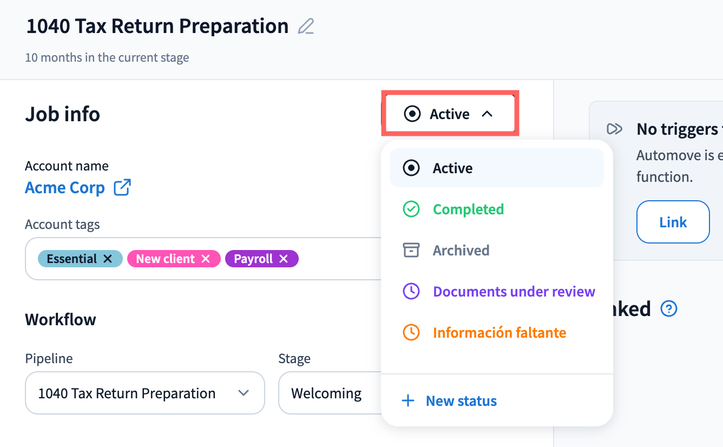This screenshot has height=447, width=723.
Task: Choose Completed status from the list
Action: coord(497,209)
